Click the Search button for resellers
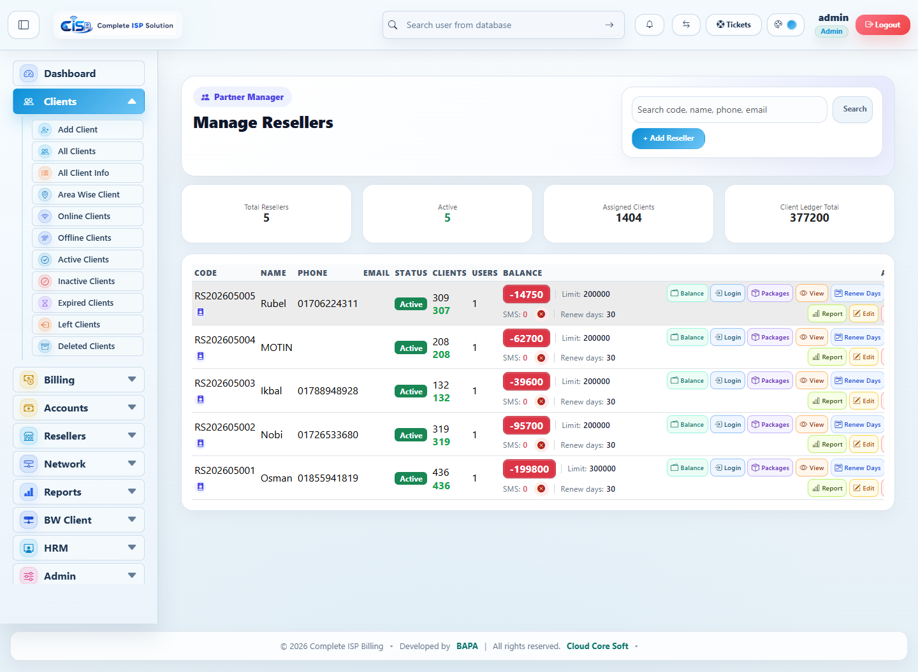 click(x=853, y=110)
